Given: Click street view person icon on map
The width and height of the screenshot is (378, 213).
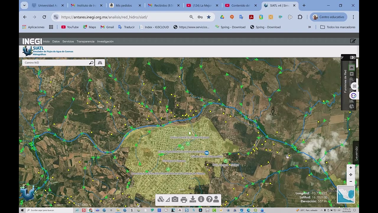Looking at the screenshot, I should [273, 111].
